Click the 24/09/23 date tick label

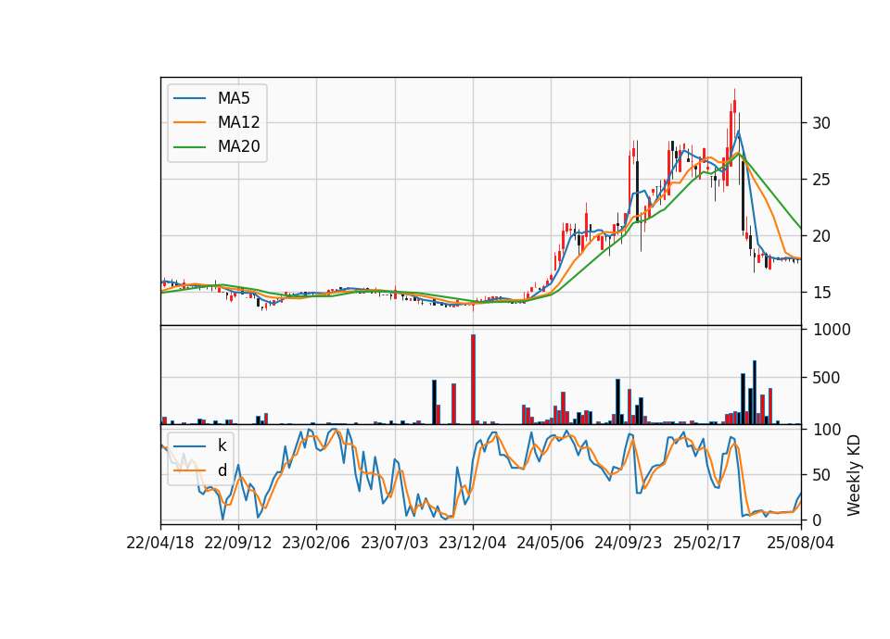(629, 543)
